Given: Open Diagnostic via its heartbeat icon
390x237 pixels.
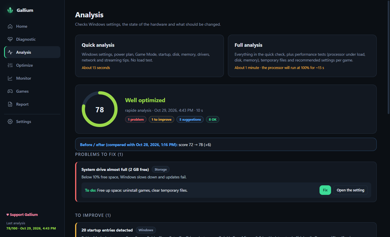Looking at the screenshot, I should tap(10, 39).
